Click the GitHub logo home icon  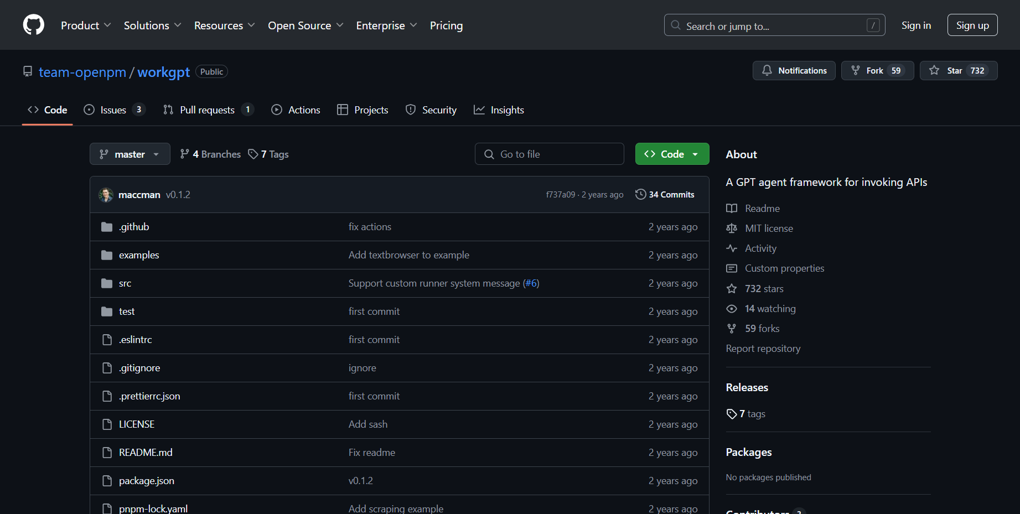(34, 25)
